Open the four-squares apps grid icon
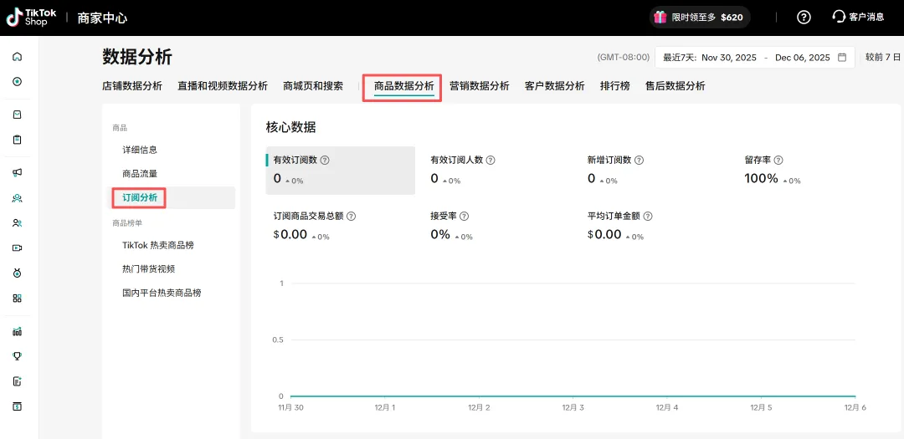Viewport: 904px width, 439px height. pos(17,298)
